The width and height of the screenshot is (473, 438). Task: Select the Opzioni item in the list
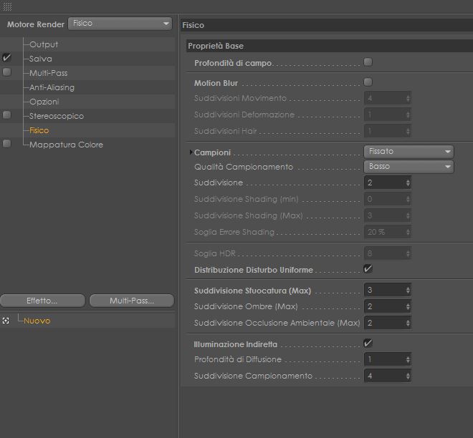[44, 102]
